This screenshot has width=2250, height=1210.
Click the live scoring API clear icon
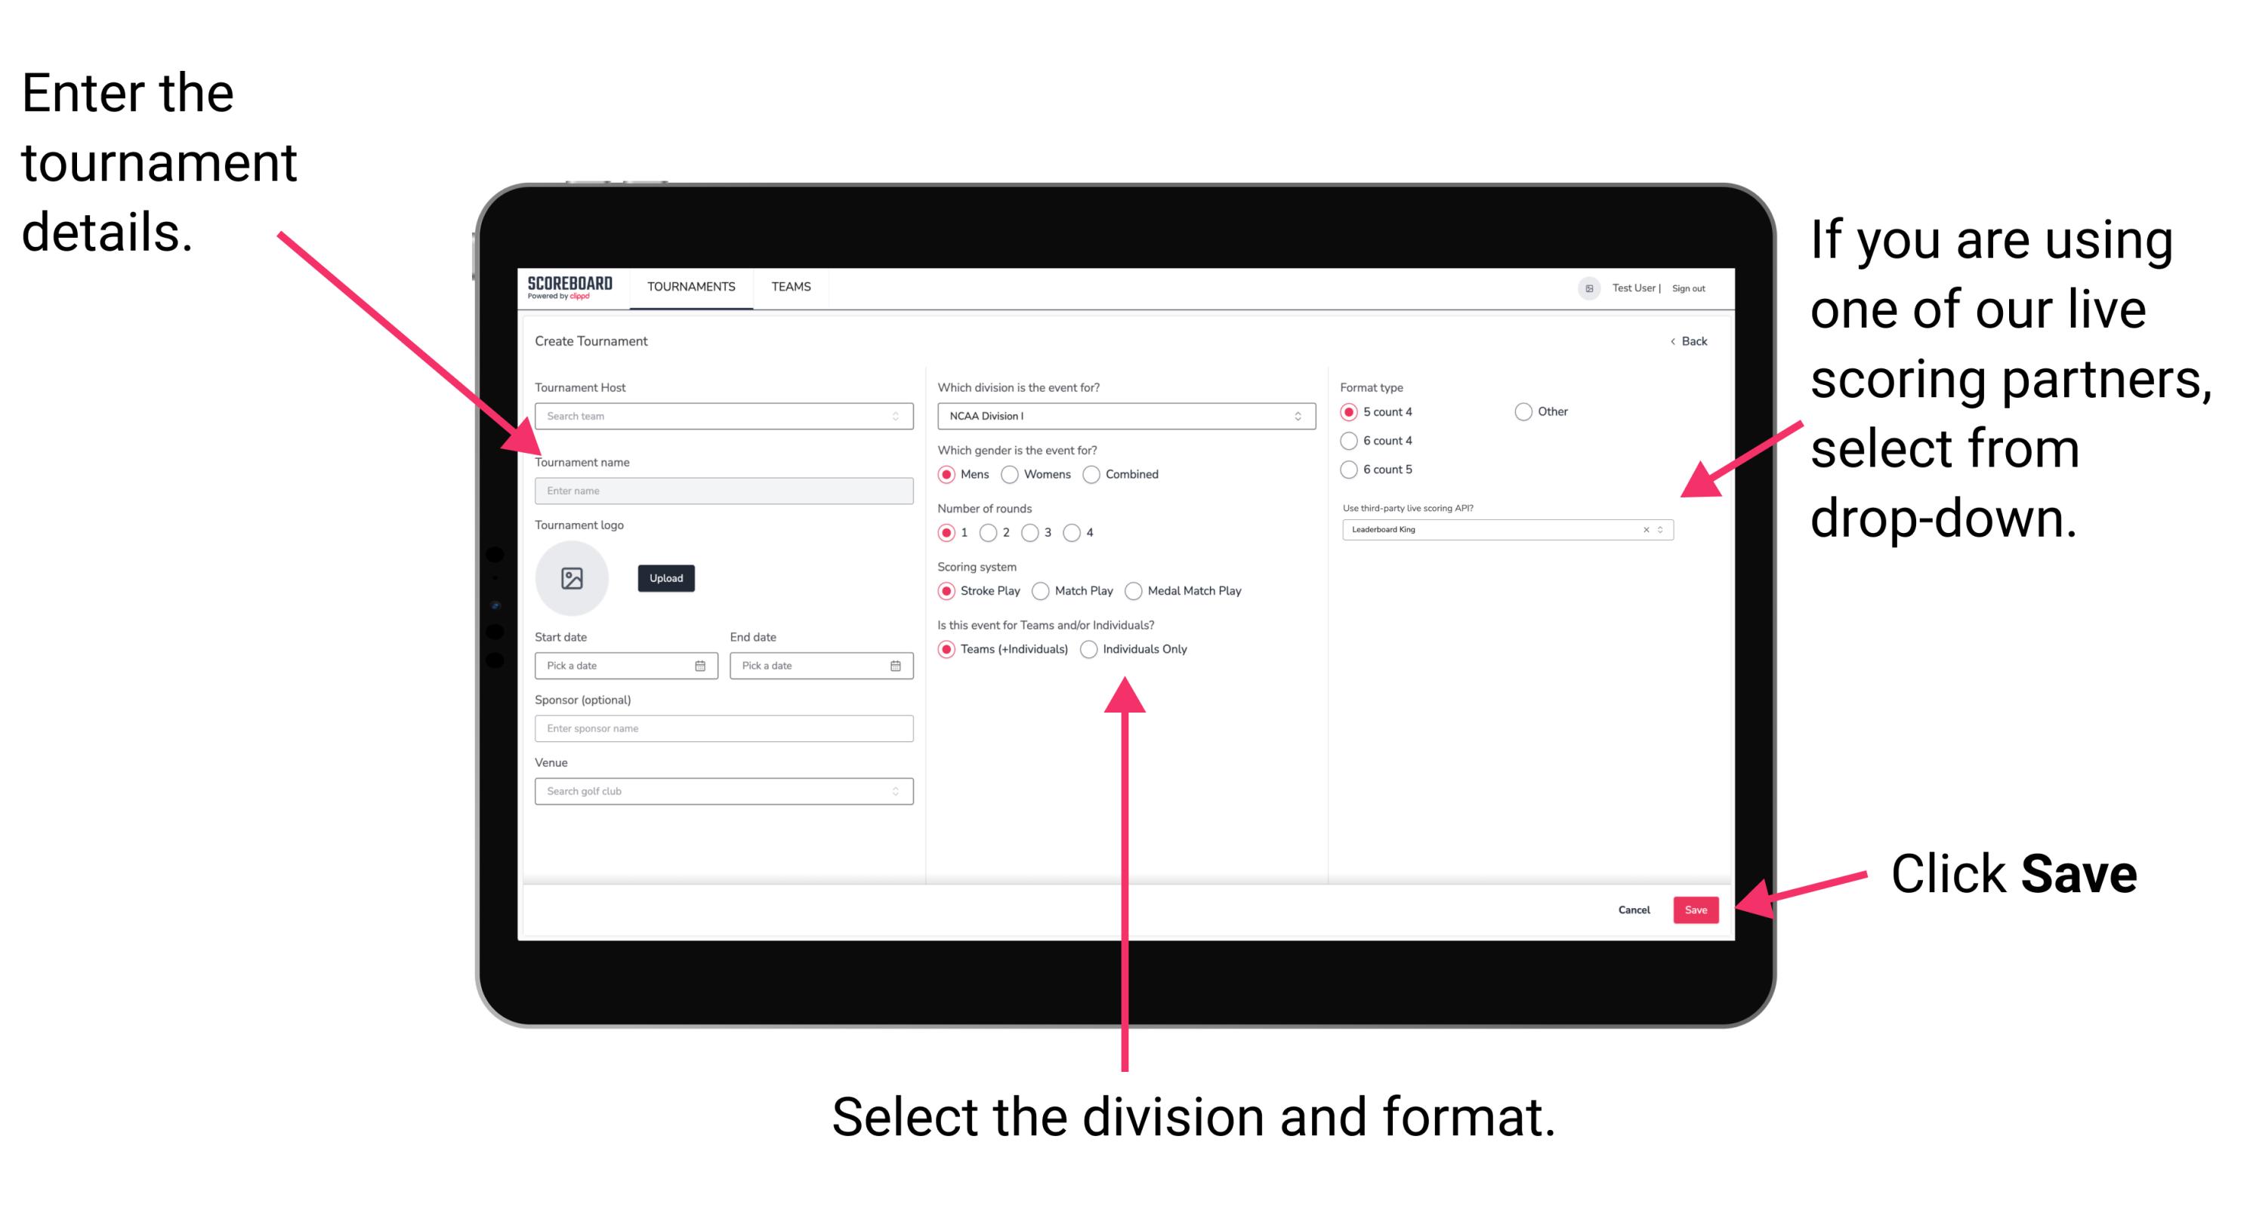[x=1642, y=532]
